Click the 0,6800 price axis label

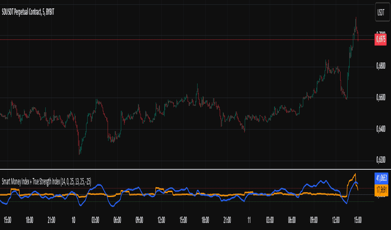(381, 66)
